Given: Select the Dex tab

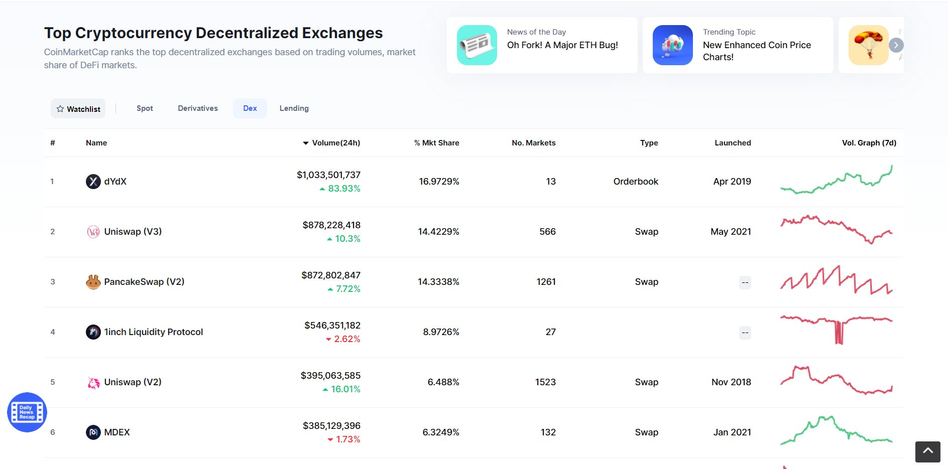Looking at the screenshot, I should (x=250, y=108).
